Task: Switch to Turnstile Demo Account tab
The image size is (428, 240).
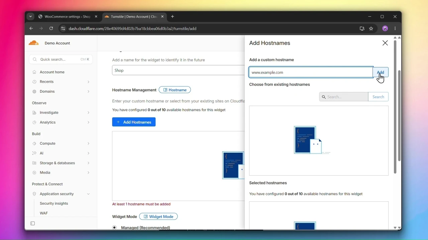Action: pos(134,17)
